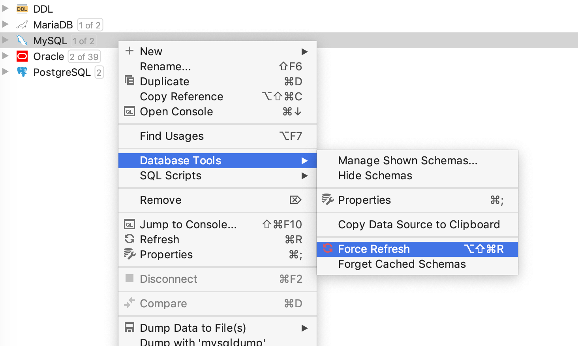Viewport: 578px width, 346px height.
Task: Click the Refresh icon in the context menu
Action: click(129, 239)
